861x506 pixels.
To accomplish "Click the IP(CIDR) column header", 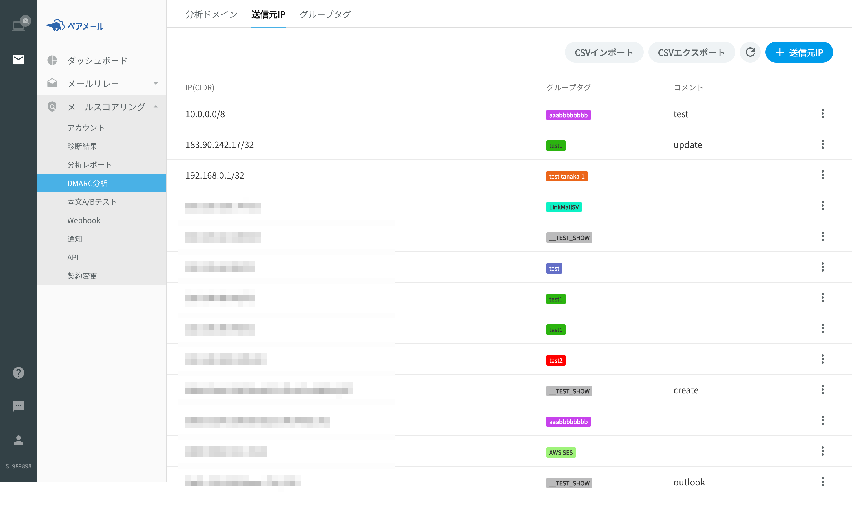I will pos(200,88).
